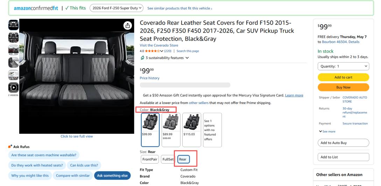Viewport: 381px width, 186px height.
Task: Open the Price history link
Action: 149,78
